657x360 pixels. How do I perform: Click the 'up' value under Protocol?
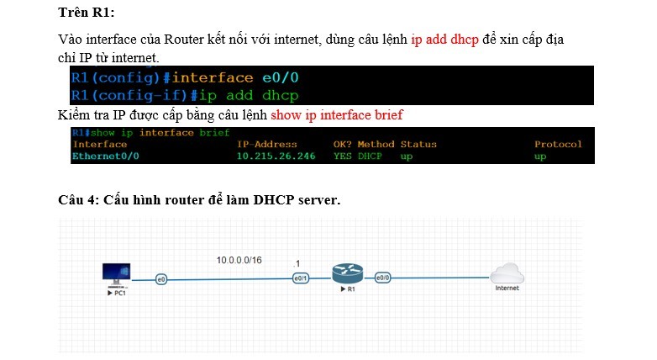(x=540, y=156)
